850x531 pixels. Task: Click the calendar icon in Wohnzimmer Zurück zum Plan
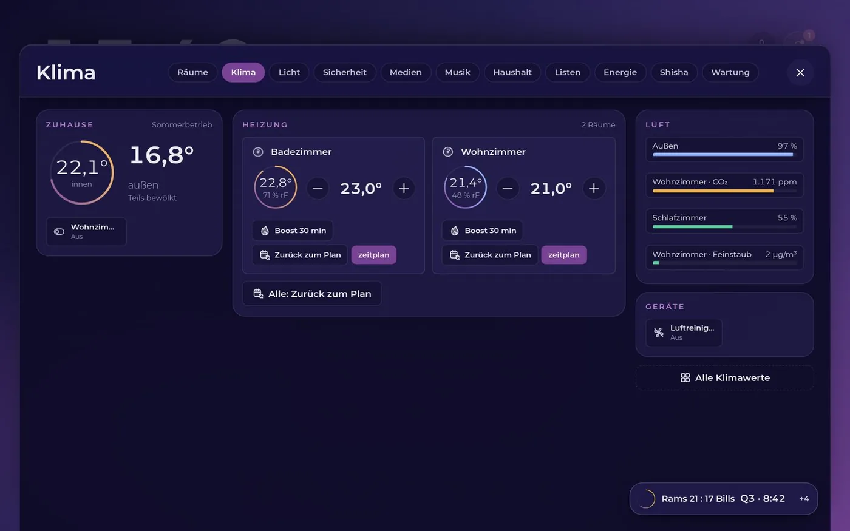[455, 255]
